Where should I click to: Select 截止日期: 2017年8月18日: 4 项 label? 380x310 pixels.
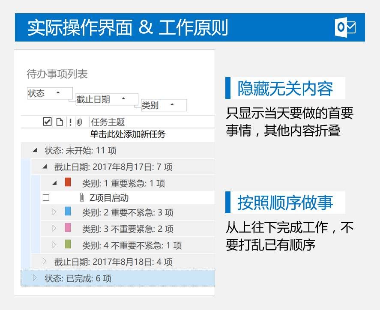pos(113,262)
